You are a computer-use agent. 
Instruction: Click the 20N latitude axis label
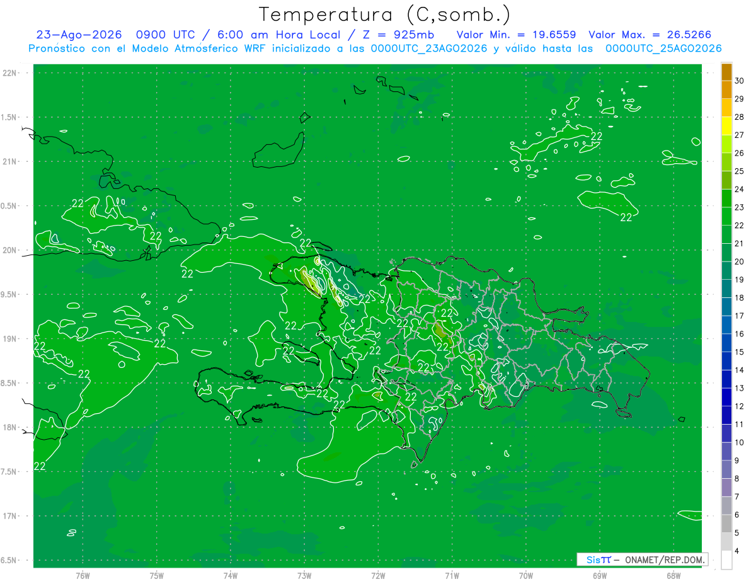tap(10, 250)
